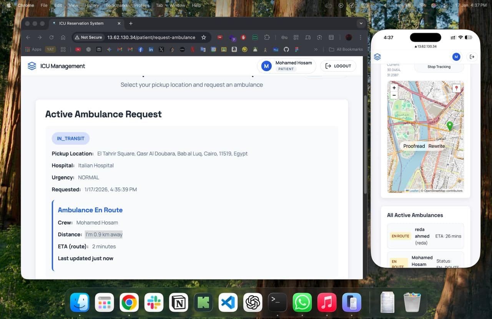Select the green ambulance marker on map
The width and height of the screenshot is (492, 319).
(x=449, y=126)
